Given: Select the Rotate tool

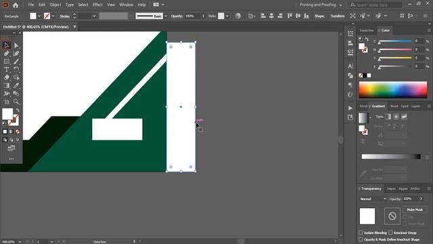Looking at the screenshot, I should (x=16, y=69).
